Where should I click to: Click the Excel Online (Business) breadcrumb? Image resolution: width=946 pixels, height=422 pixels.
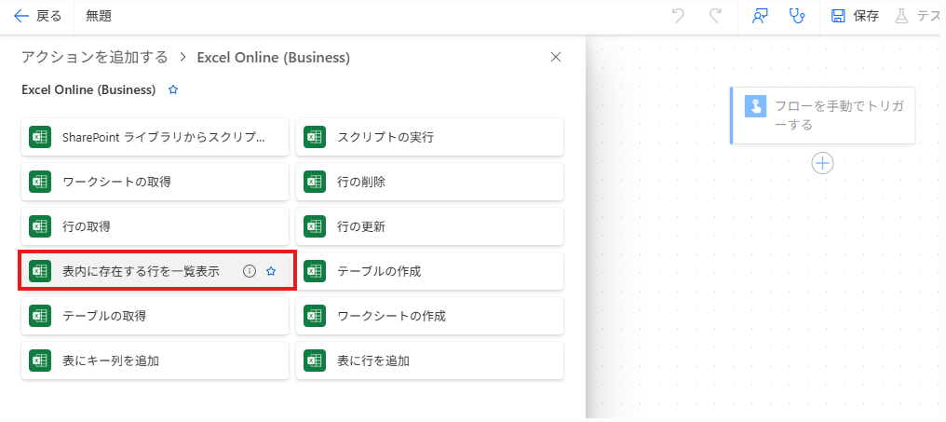point(274,58)
